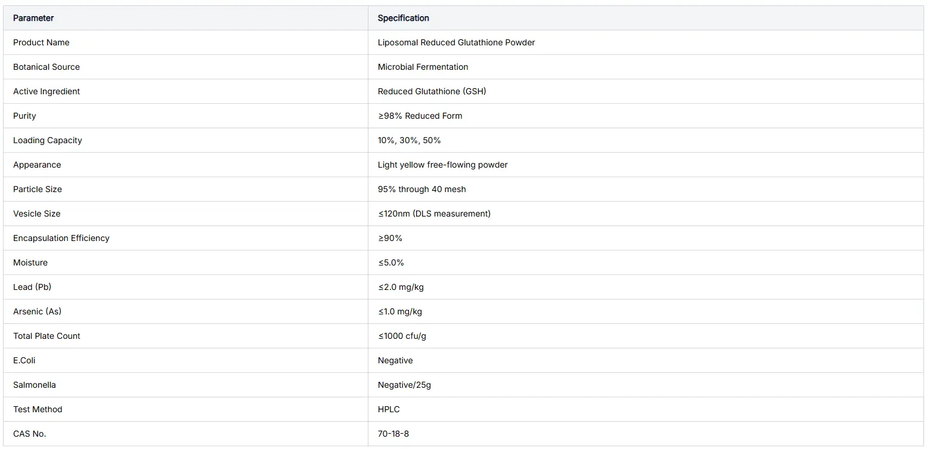Image resolution: width=927 pixels, height=451 pixels.
Task: Click the 'Microbial Fermentation' value
Action: point(423,67)
